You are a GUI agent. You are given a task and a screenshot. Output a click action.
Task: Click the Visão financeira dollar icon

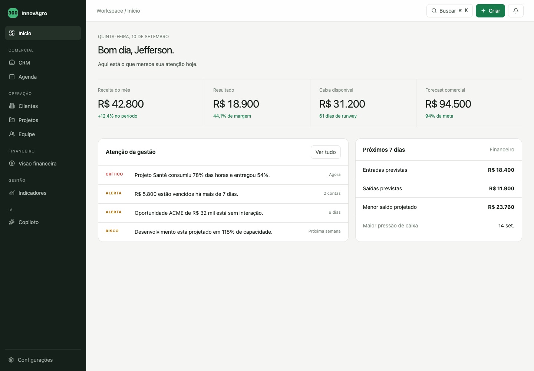point(12,163)
